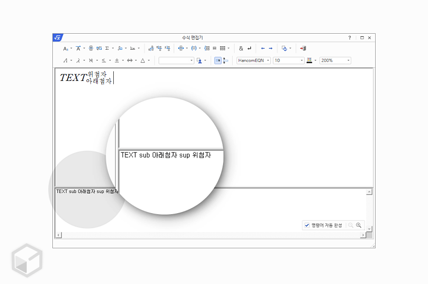
Task: Open the triangle shapes palette
Action: tap(143, 60)
